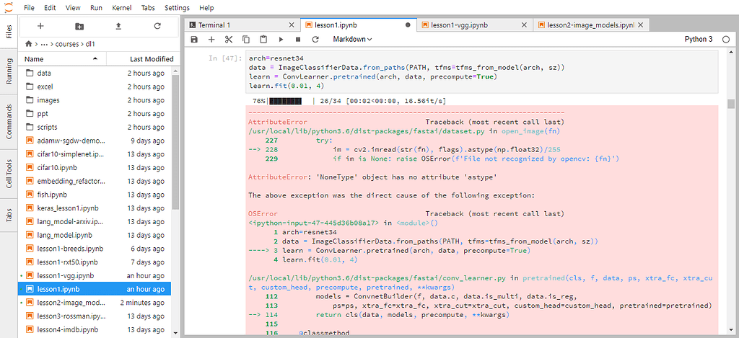739x338 pixels.
Task: Open the Markdown cell type dropdown
Action: 352,39
